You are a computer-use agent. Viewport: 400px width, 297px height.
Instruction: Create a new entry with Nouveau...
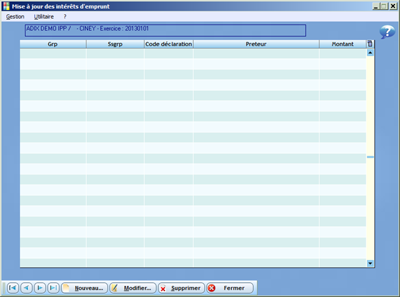[84, 288]
